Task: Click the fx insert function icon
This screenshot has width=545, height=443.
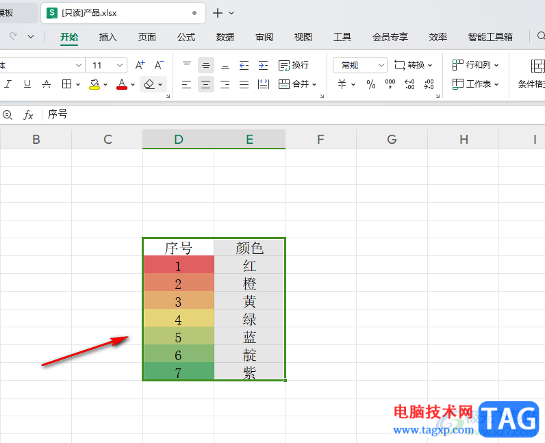Action: tap(28, 115)
